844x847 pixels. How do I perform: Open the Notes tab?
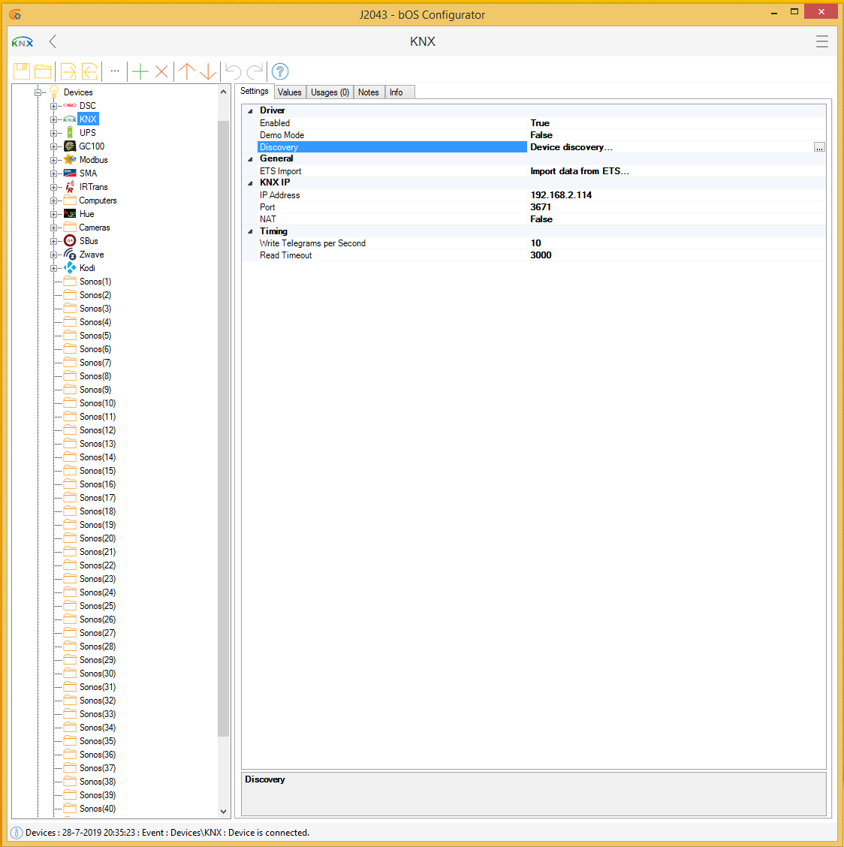tap(368, 92)
